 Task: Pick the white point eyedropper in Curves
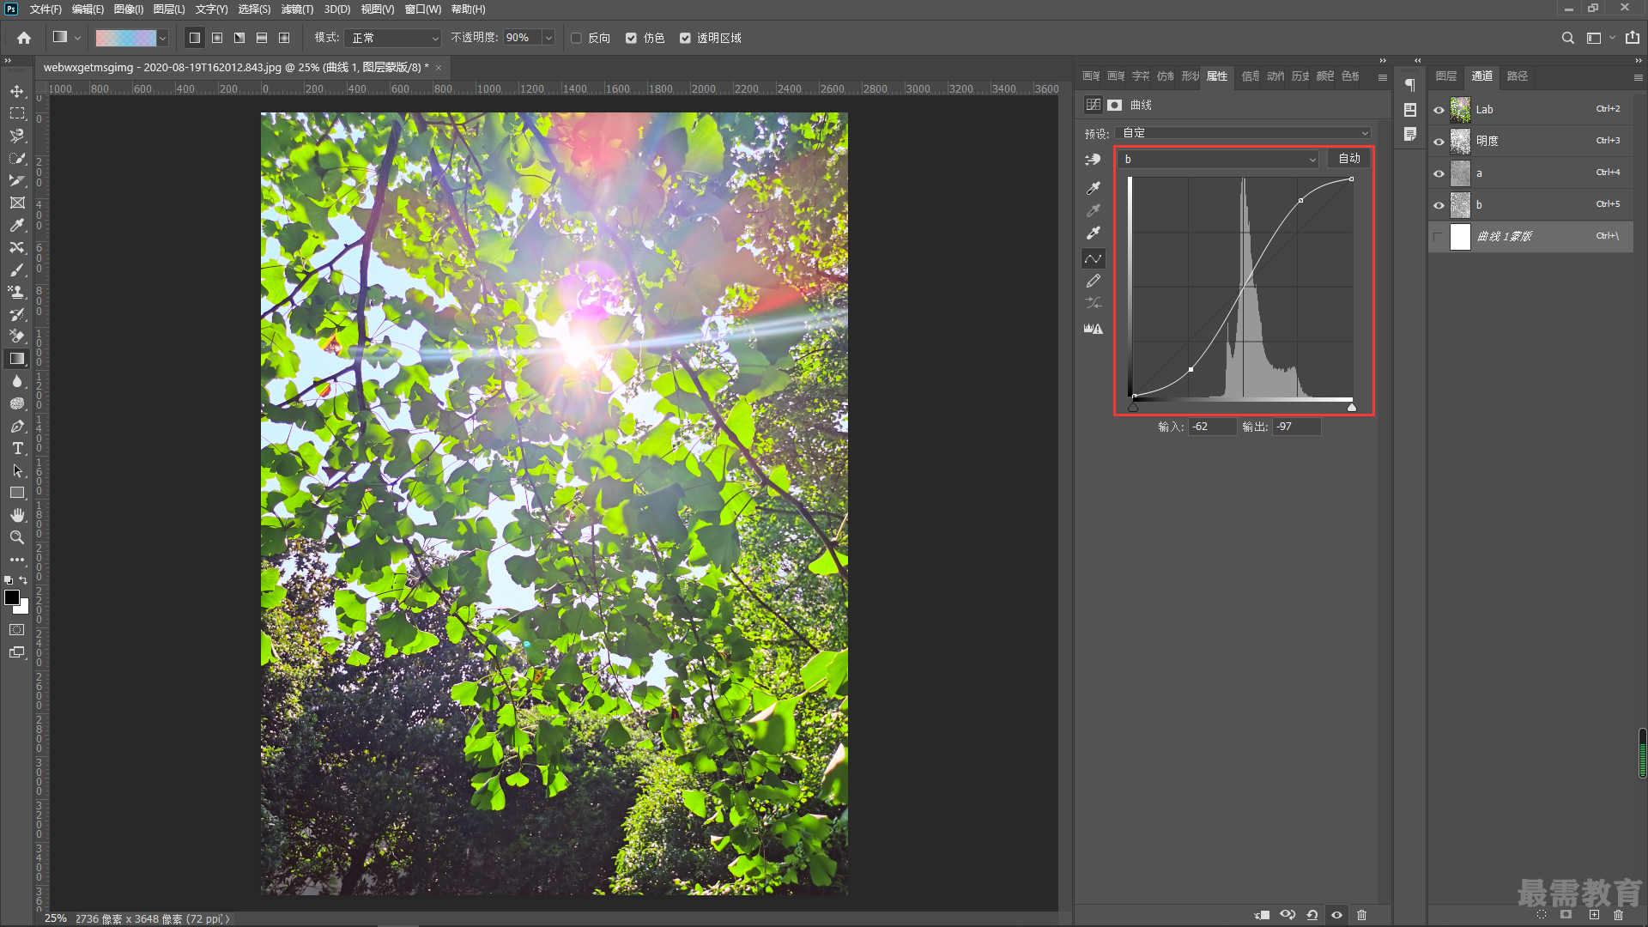[x=1093, y=233]
